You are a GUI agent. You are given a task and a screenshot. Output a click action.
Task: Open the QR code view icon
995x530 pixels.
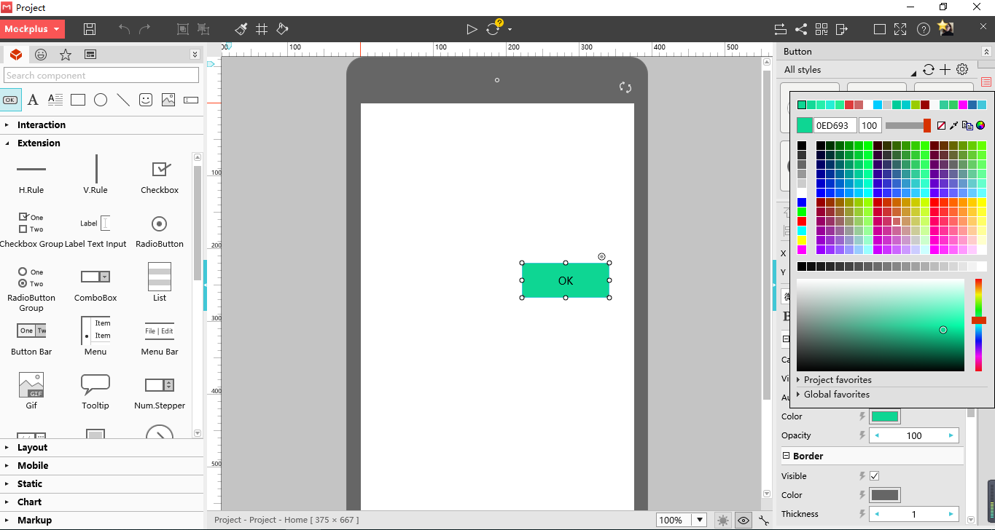tap(822, 29)
